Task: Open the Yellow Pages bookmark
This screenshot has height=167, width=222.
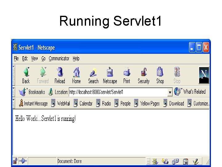Action: (147, 103)
